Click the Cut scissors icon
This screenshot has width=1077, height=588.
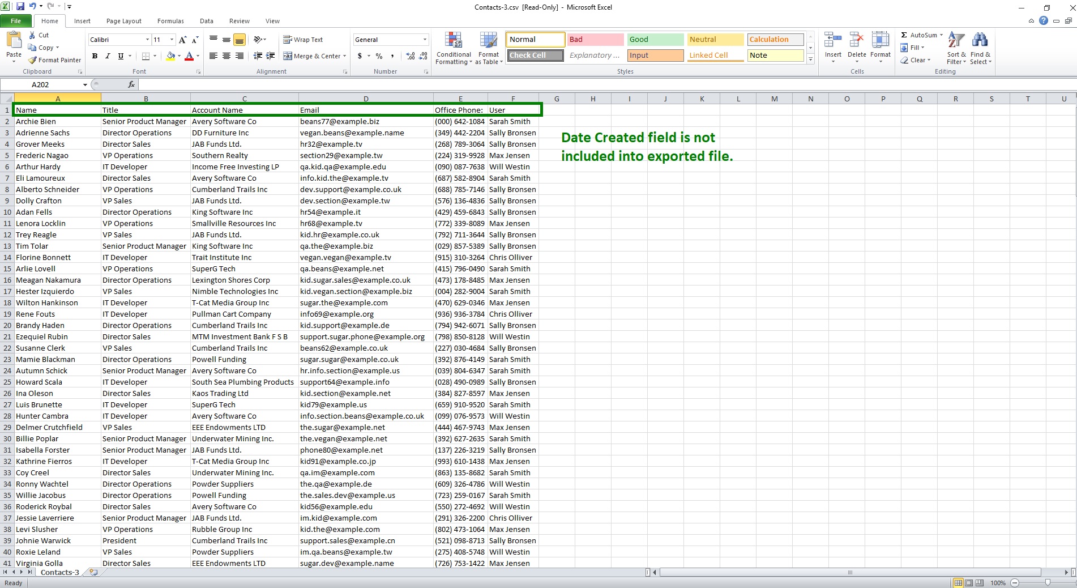pos(32,35)
